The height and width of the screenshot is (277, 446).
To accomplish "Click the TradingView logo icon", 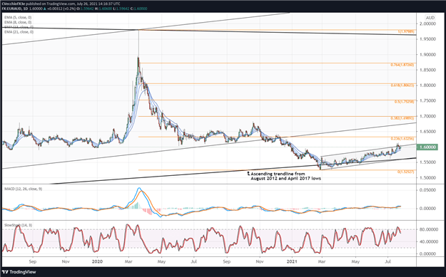I will pyautogui.click(x=6, y=272).
